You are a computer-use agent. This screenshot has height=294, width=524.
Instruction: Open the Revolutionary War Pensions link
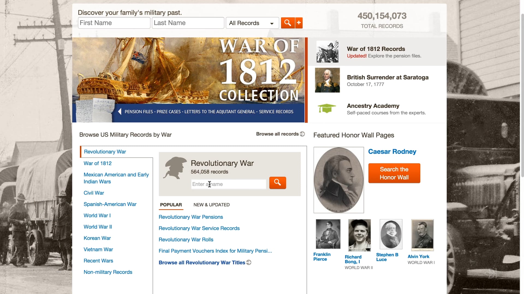point(191,217)
